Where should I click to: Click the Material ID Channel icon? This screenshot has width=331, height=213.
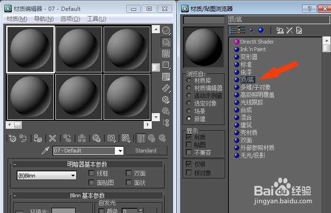click(x=112, y=138)
